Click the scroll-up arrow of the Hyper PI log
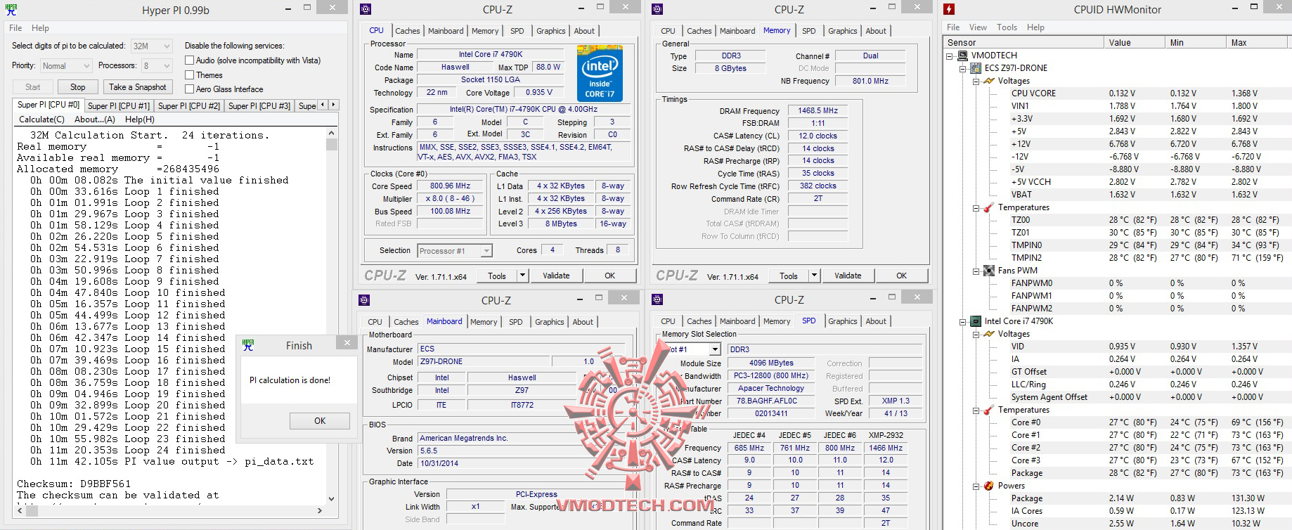 tap(332, 133)
